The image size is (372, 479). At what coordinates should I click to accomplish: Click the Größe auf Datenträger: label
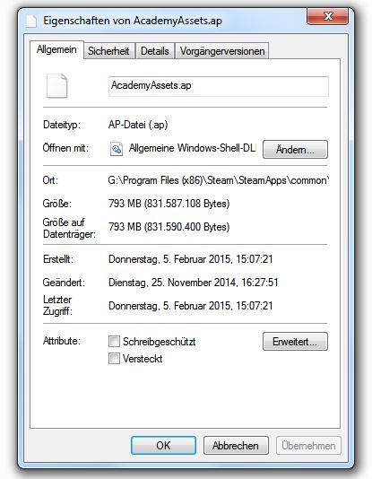[x=69, y=228]
